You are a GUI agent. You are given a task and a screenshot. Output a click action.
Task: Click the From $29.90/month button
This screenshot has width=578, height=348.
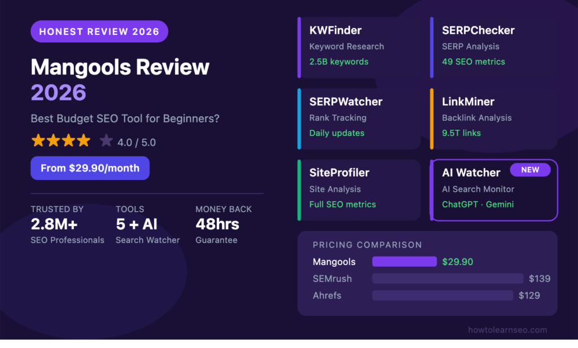pyautogui.click(x=90, y=168)
